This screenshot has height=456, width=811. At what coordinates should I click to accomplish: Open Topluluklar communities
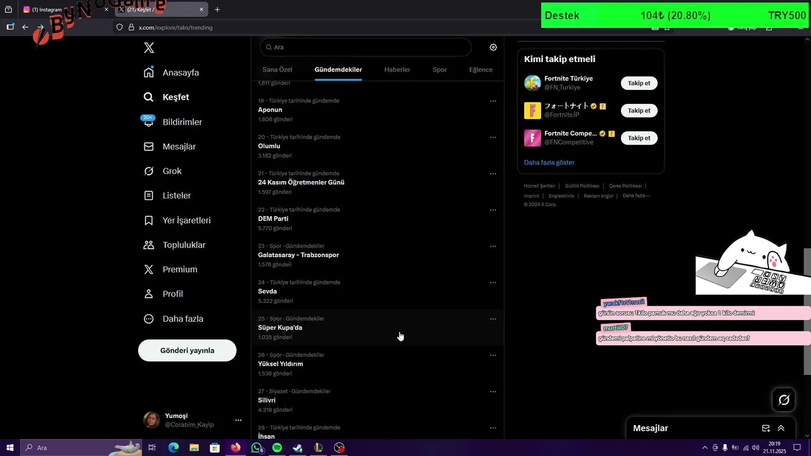tap(174, 245)
